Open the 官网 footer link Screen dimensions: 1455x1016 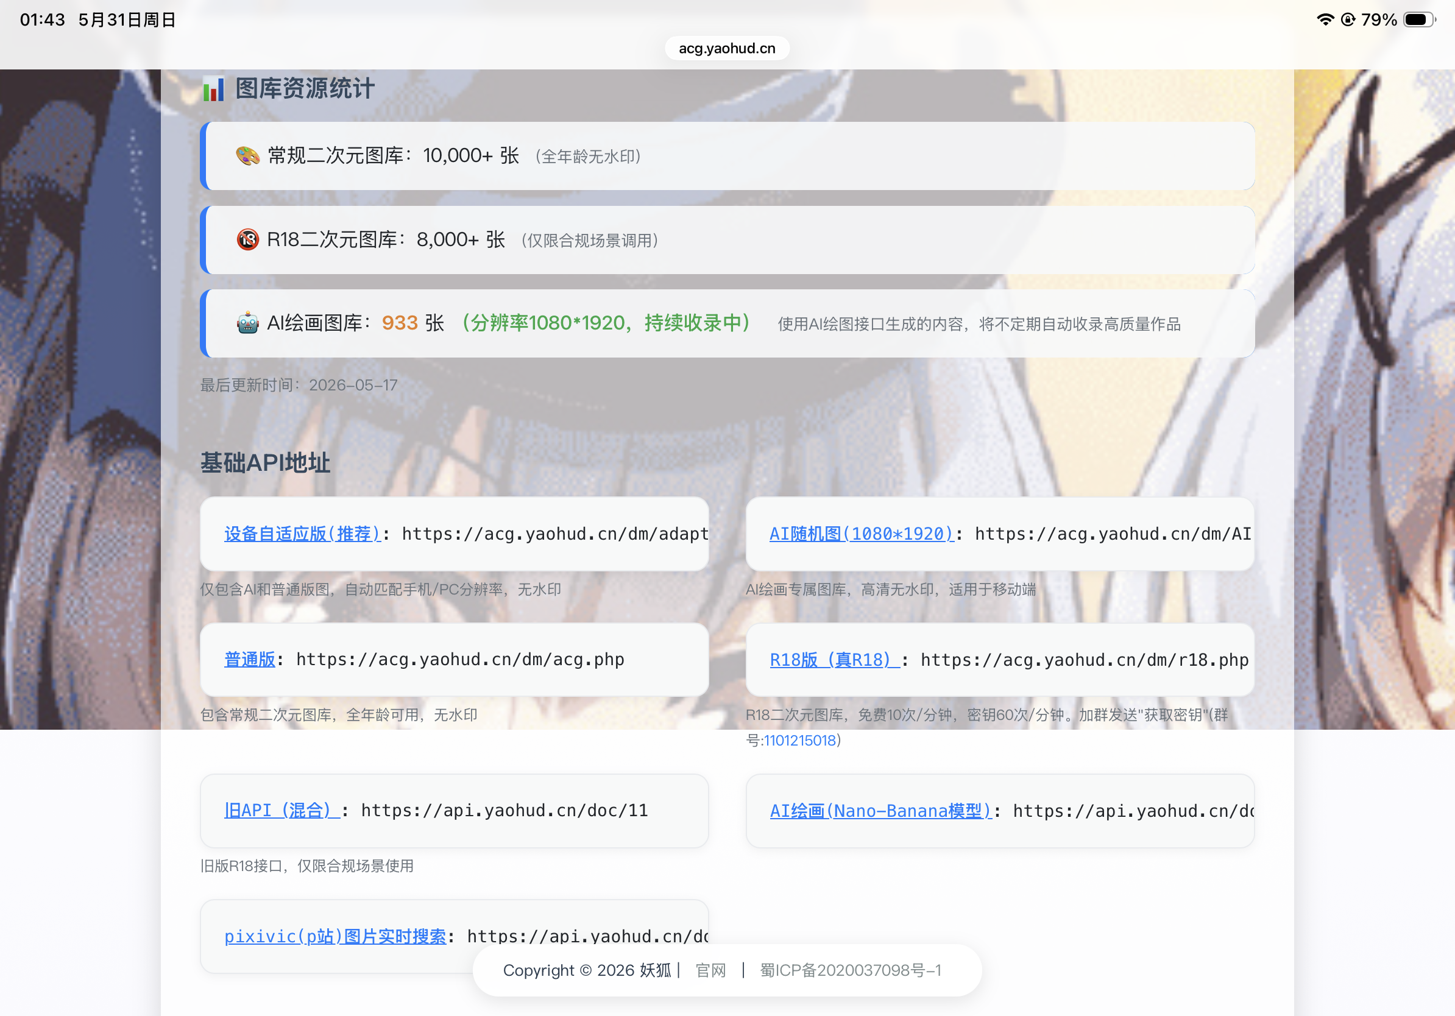(710, 970)
